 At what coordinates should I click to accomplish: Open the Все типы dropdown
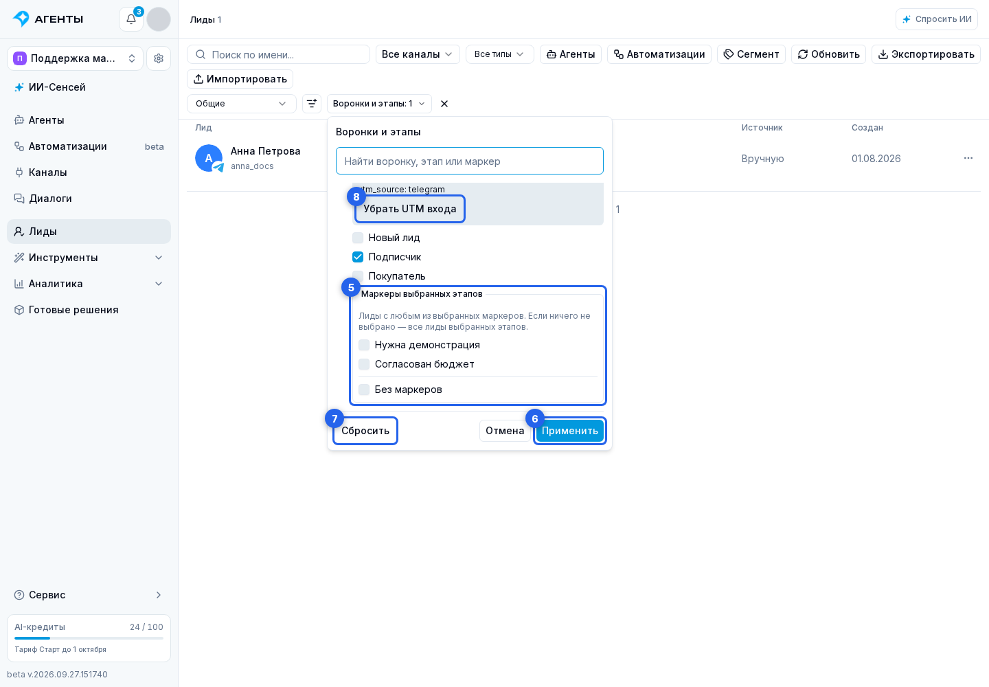point(500,54)
